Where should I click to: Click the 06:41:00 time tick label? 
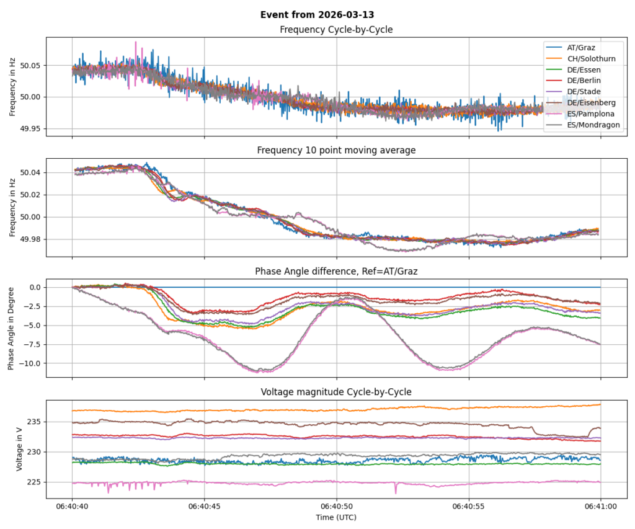(600, 506)
